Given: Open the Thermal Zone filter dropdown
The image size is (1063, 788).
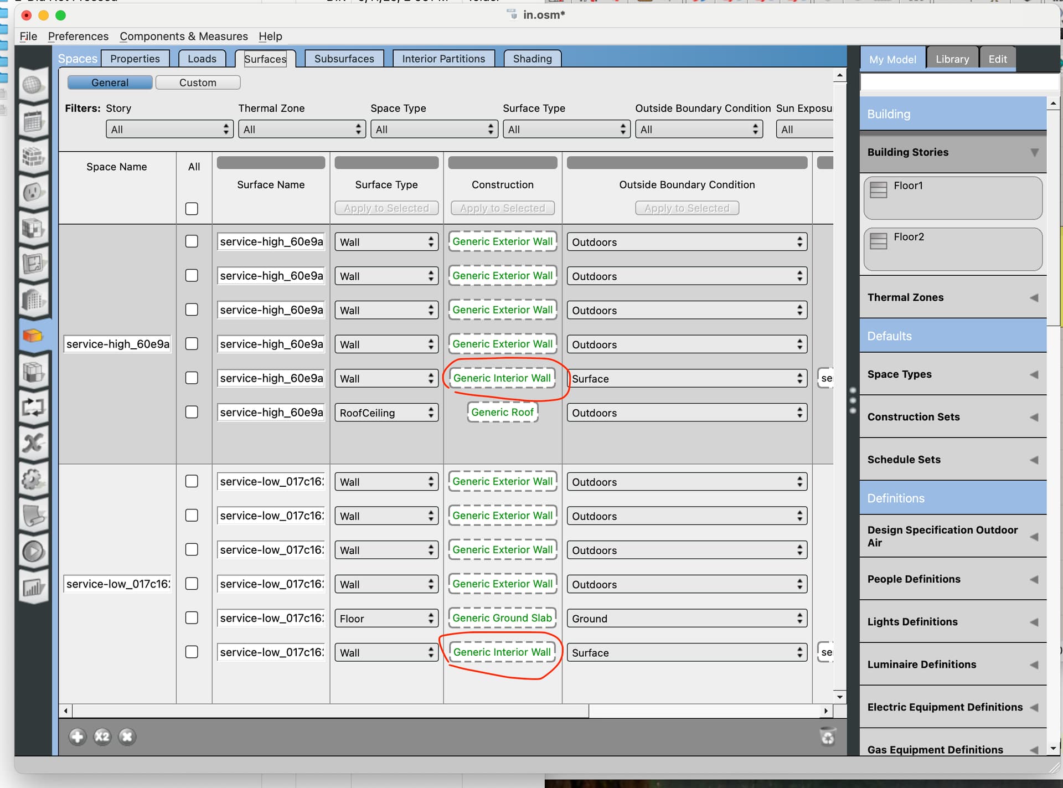Looking at the screenshot, I should [x=302, y=130].
